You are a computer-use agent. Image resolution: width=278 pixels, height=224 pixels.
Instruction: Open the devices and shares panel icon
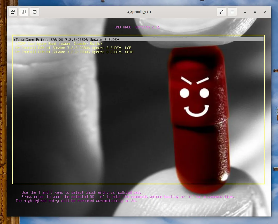point(24,12)
